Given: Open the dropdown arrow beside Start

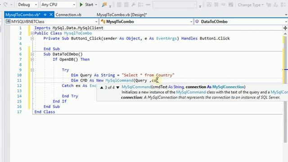Looking at the screenshot, I should [x=96, y=4].
